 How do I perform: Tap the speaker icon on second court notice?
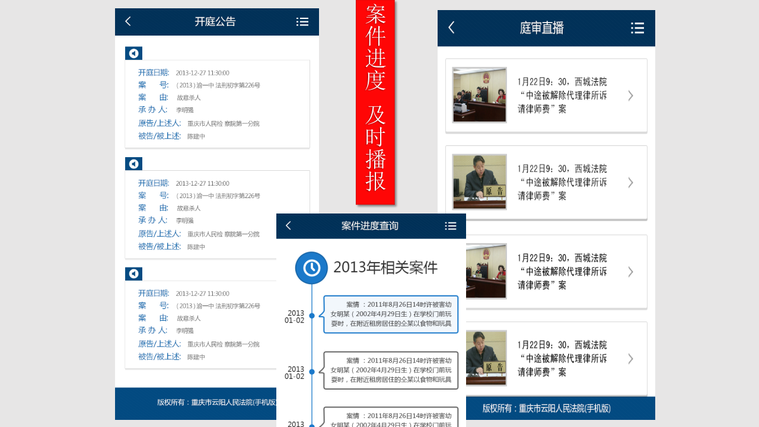click(133, 163)
